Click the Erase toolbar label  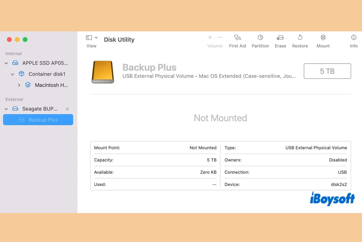coord(280,46)
